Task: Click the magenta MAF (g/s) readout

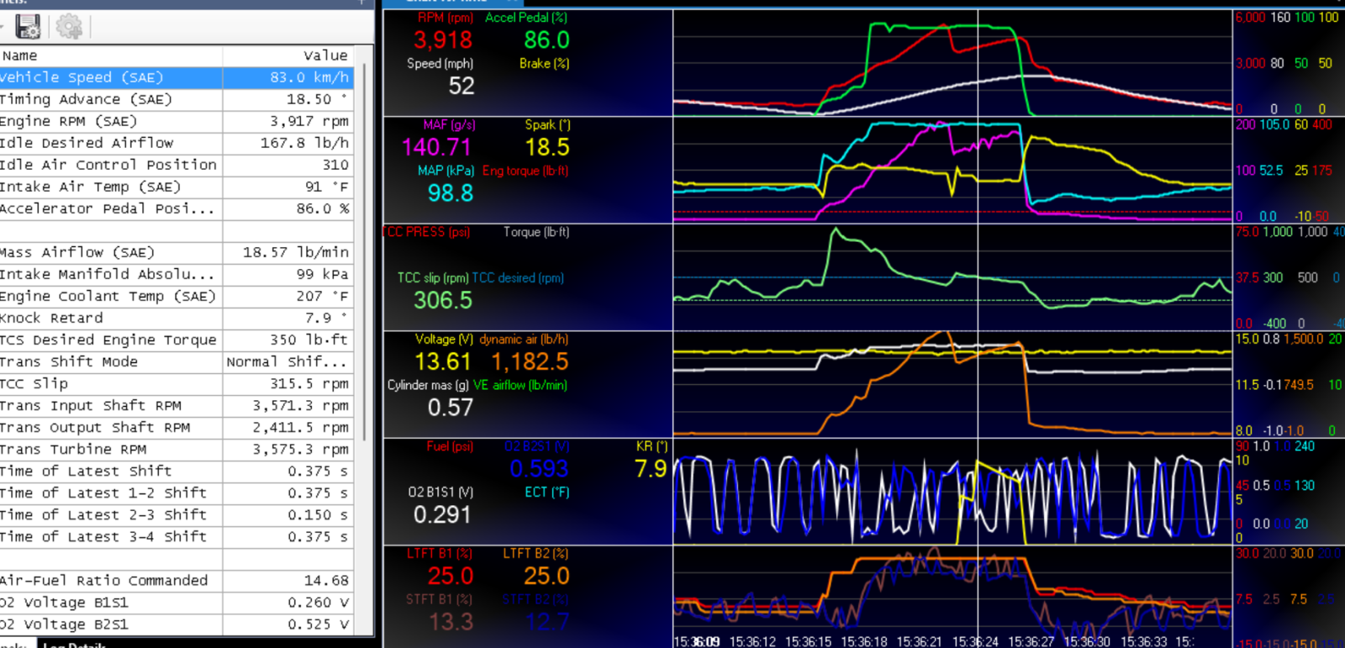Action: (436, 148)
